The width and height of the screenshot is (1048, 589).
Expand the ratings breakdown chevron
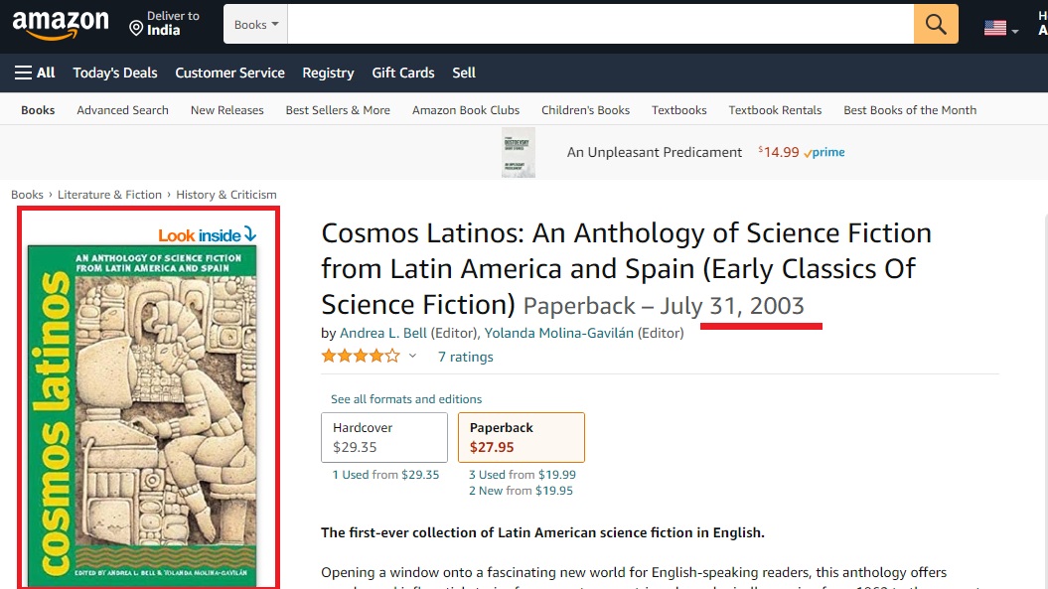point(412,357)
